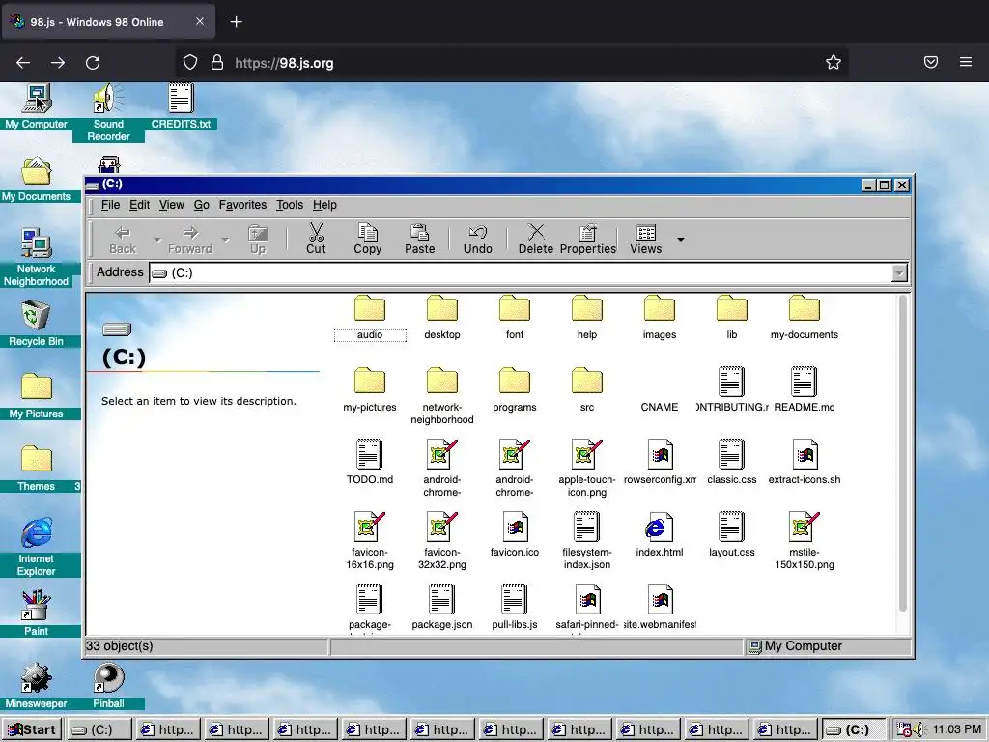Open the Forward history dropdown arrow

225,240
